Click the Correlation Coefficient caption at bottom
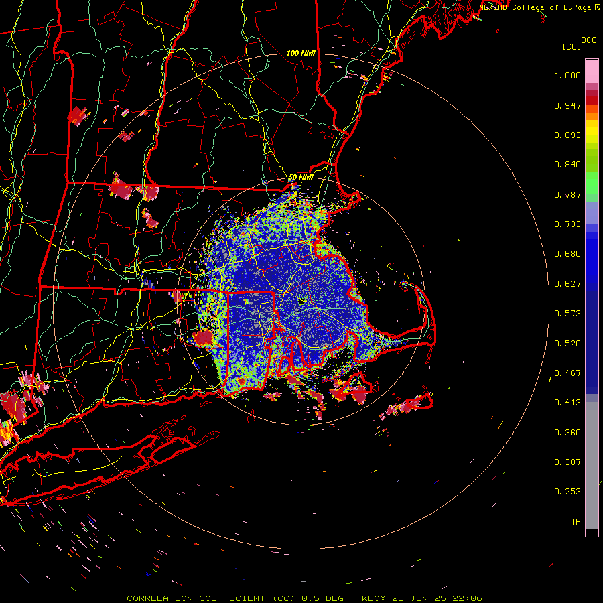The image size is (603, 603). click(304, 598)
